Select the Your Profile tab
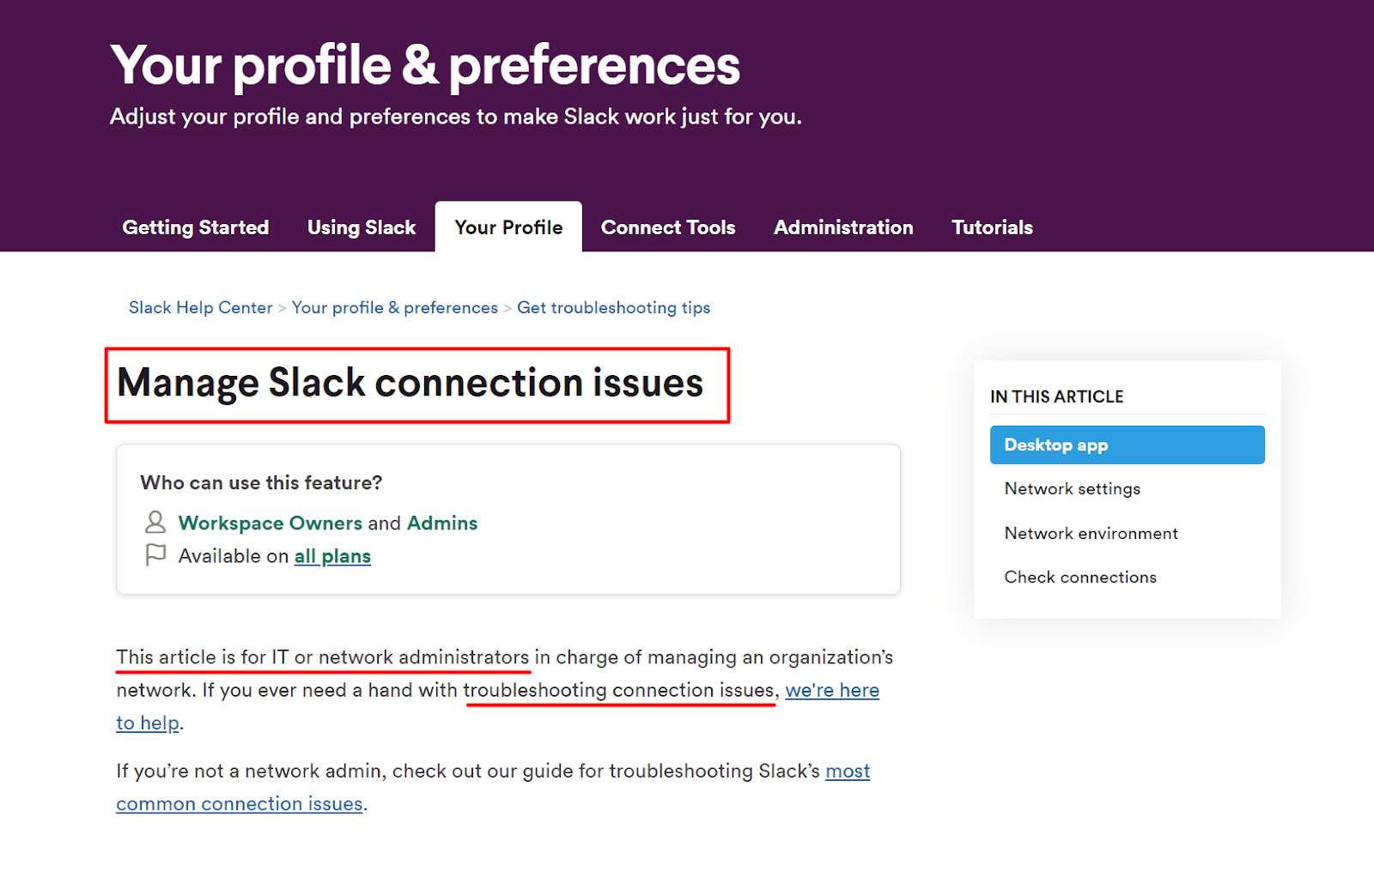 click(x=508, y=227)
